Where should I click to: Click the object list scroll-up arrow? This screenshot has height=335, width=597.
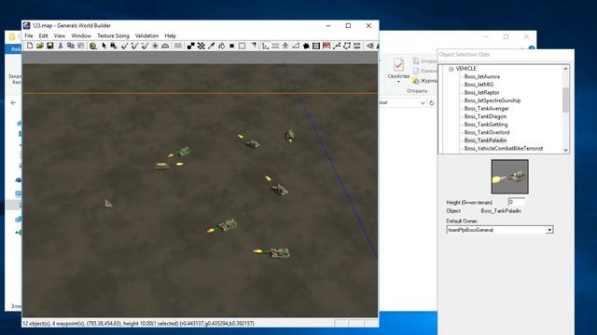click(565, 69)
